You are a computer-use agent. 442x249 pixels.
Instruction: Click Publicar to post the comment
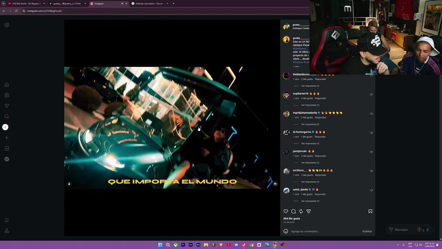(x=367, y=231)
